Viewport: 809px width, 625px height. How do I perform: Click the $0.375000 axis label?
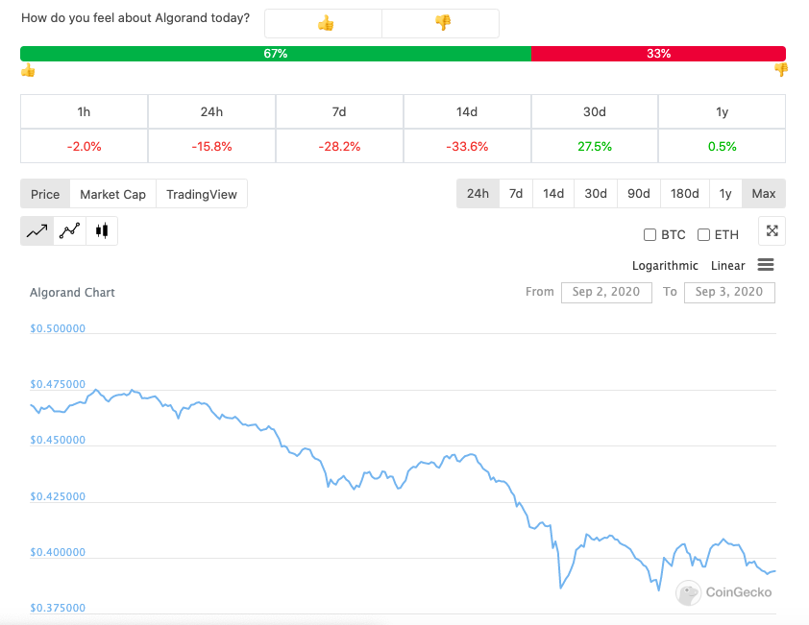tap(58, 608)
